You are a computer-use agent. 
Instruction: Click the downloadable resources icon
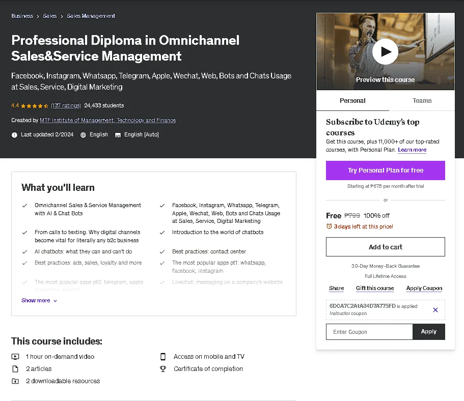point(15,381)
